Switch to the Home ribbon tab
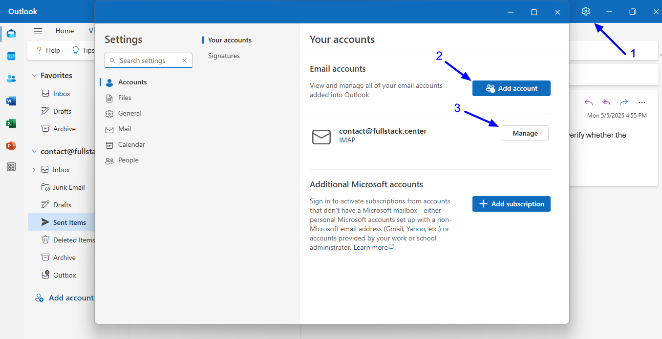 pyautogui.click(x=64, y=31)
